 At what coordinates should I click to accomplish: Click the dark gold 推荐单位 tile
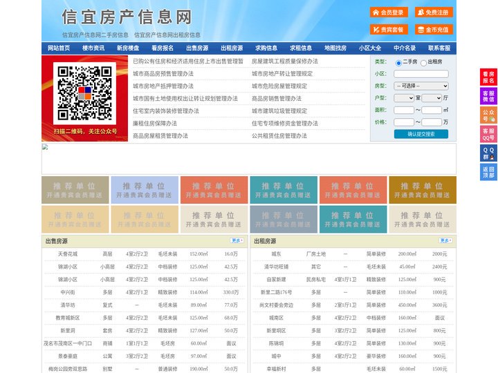[423, 190]
